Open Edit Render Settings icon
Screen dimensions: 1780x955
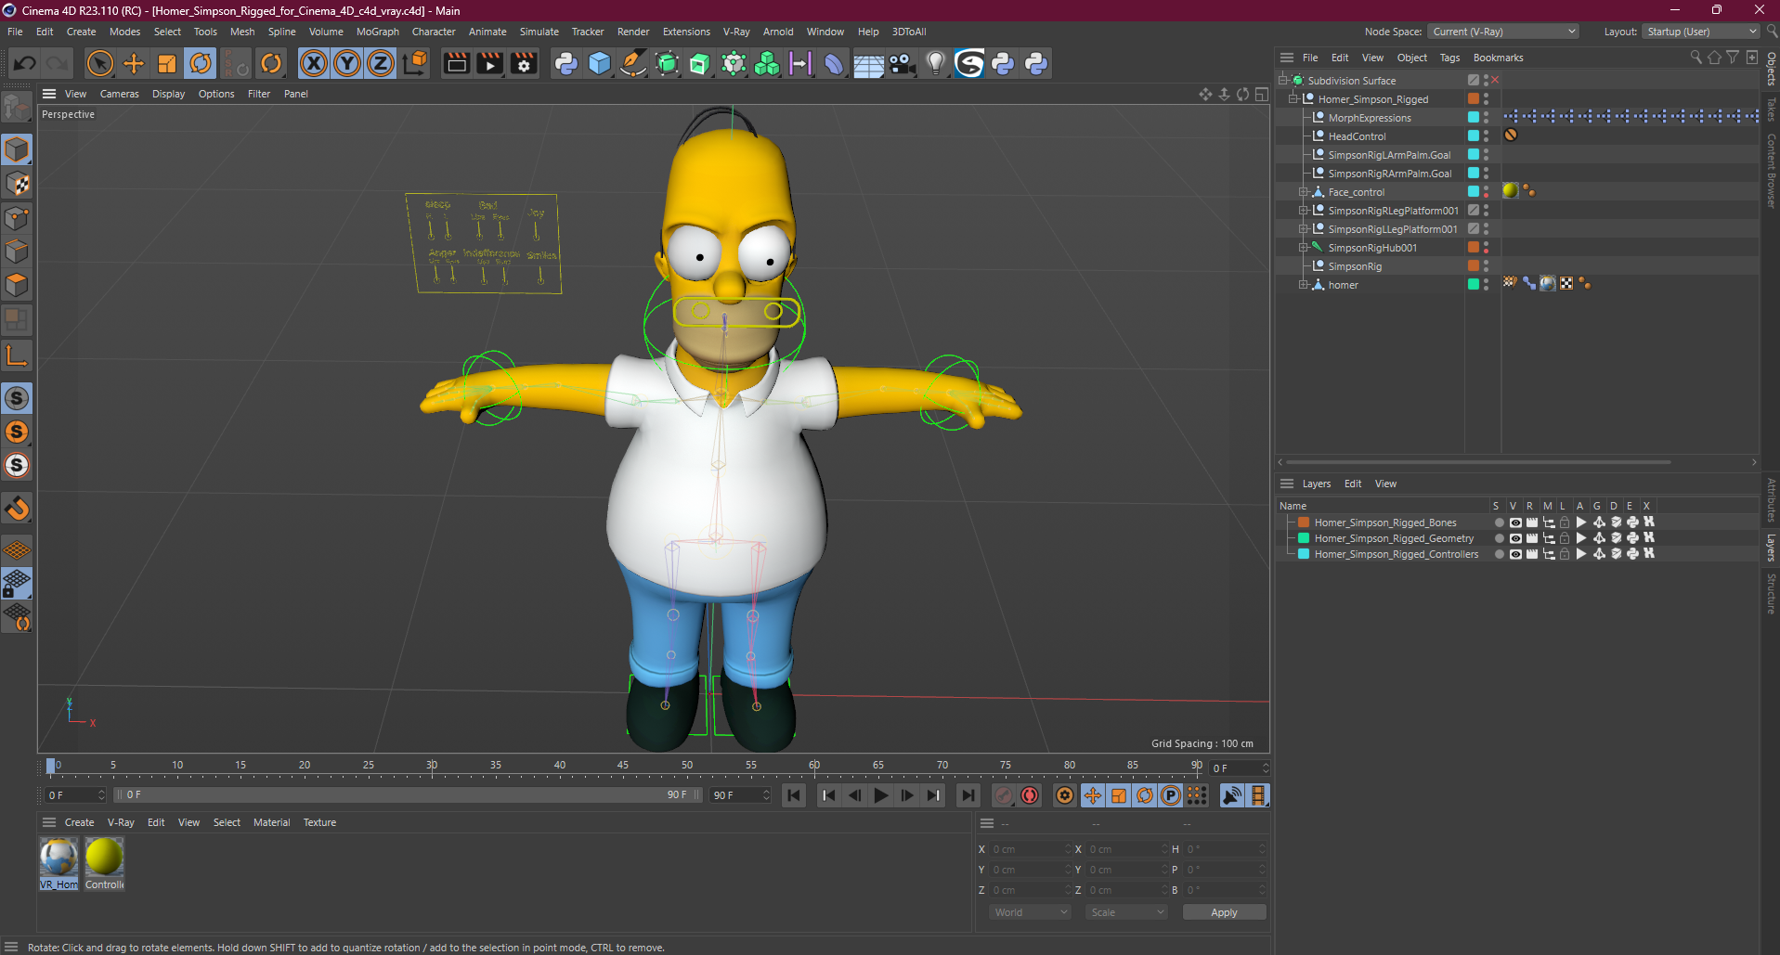(x=525, y=63)
